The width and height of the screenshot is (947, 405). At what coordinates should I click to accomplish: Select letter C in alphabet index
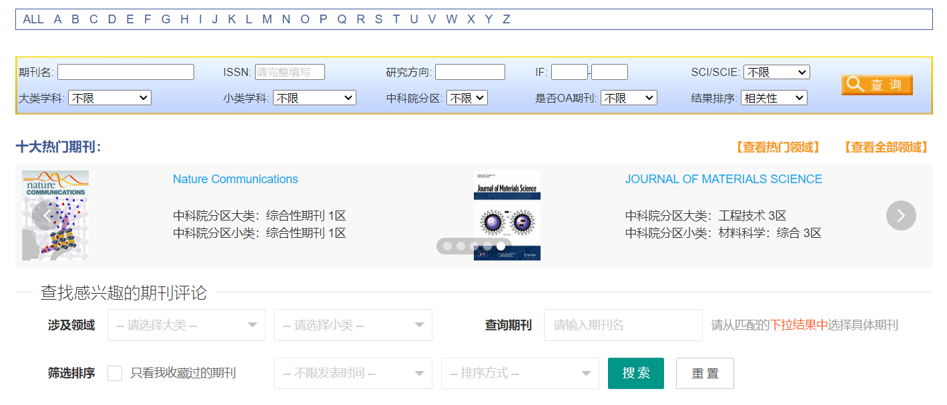(93, 19)
